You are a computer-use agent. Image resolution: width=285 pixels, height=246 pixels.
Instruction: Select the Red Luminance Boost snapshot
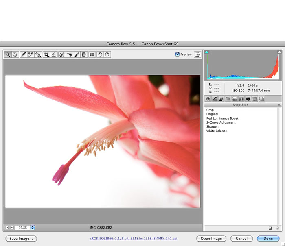click(222, 118)
